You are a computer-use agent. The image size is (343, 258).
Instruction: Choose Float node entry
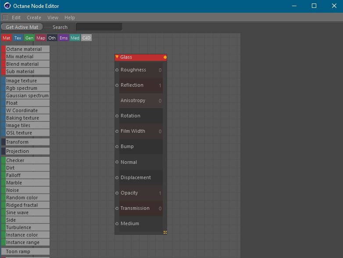pos(25,103)
